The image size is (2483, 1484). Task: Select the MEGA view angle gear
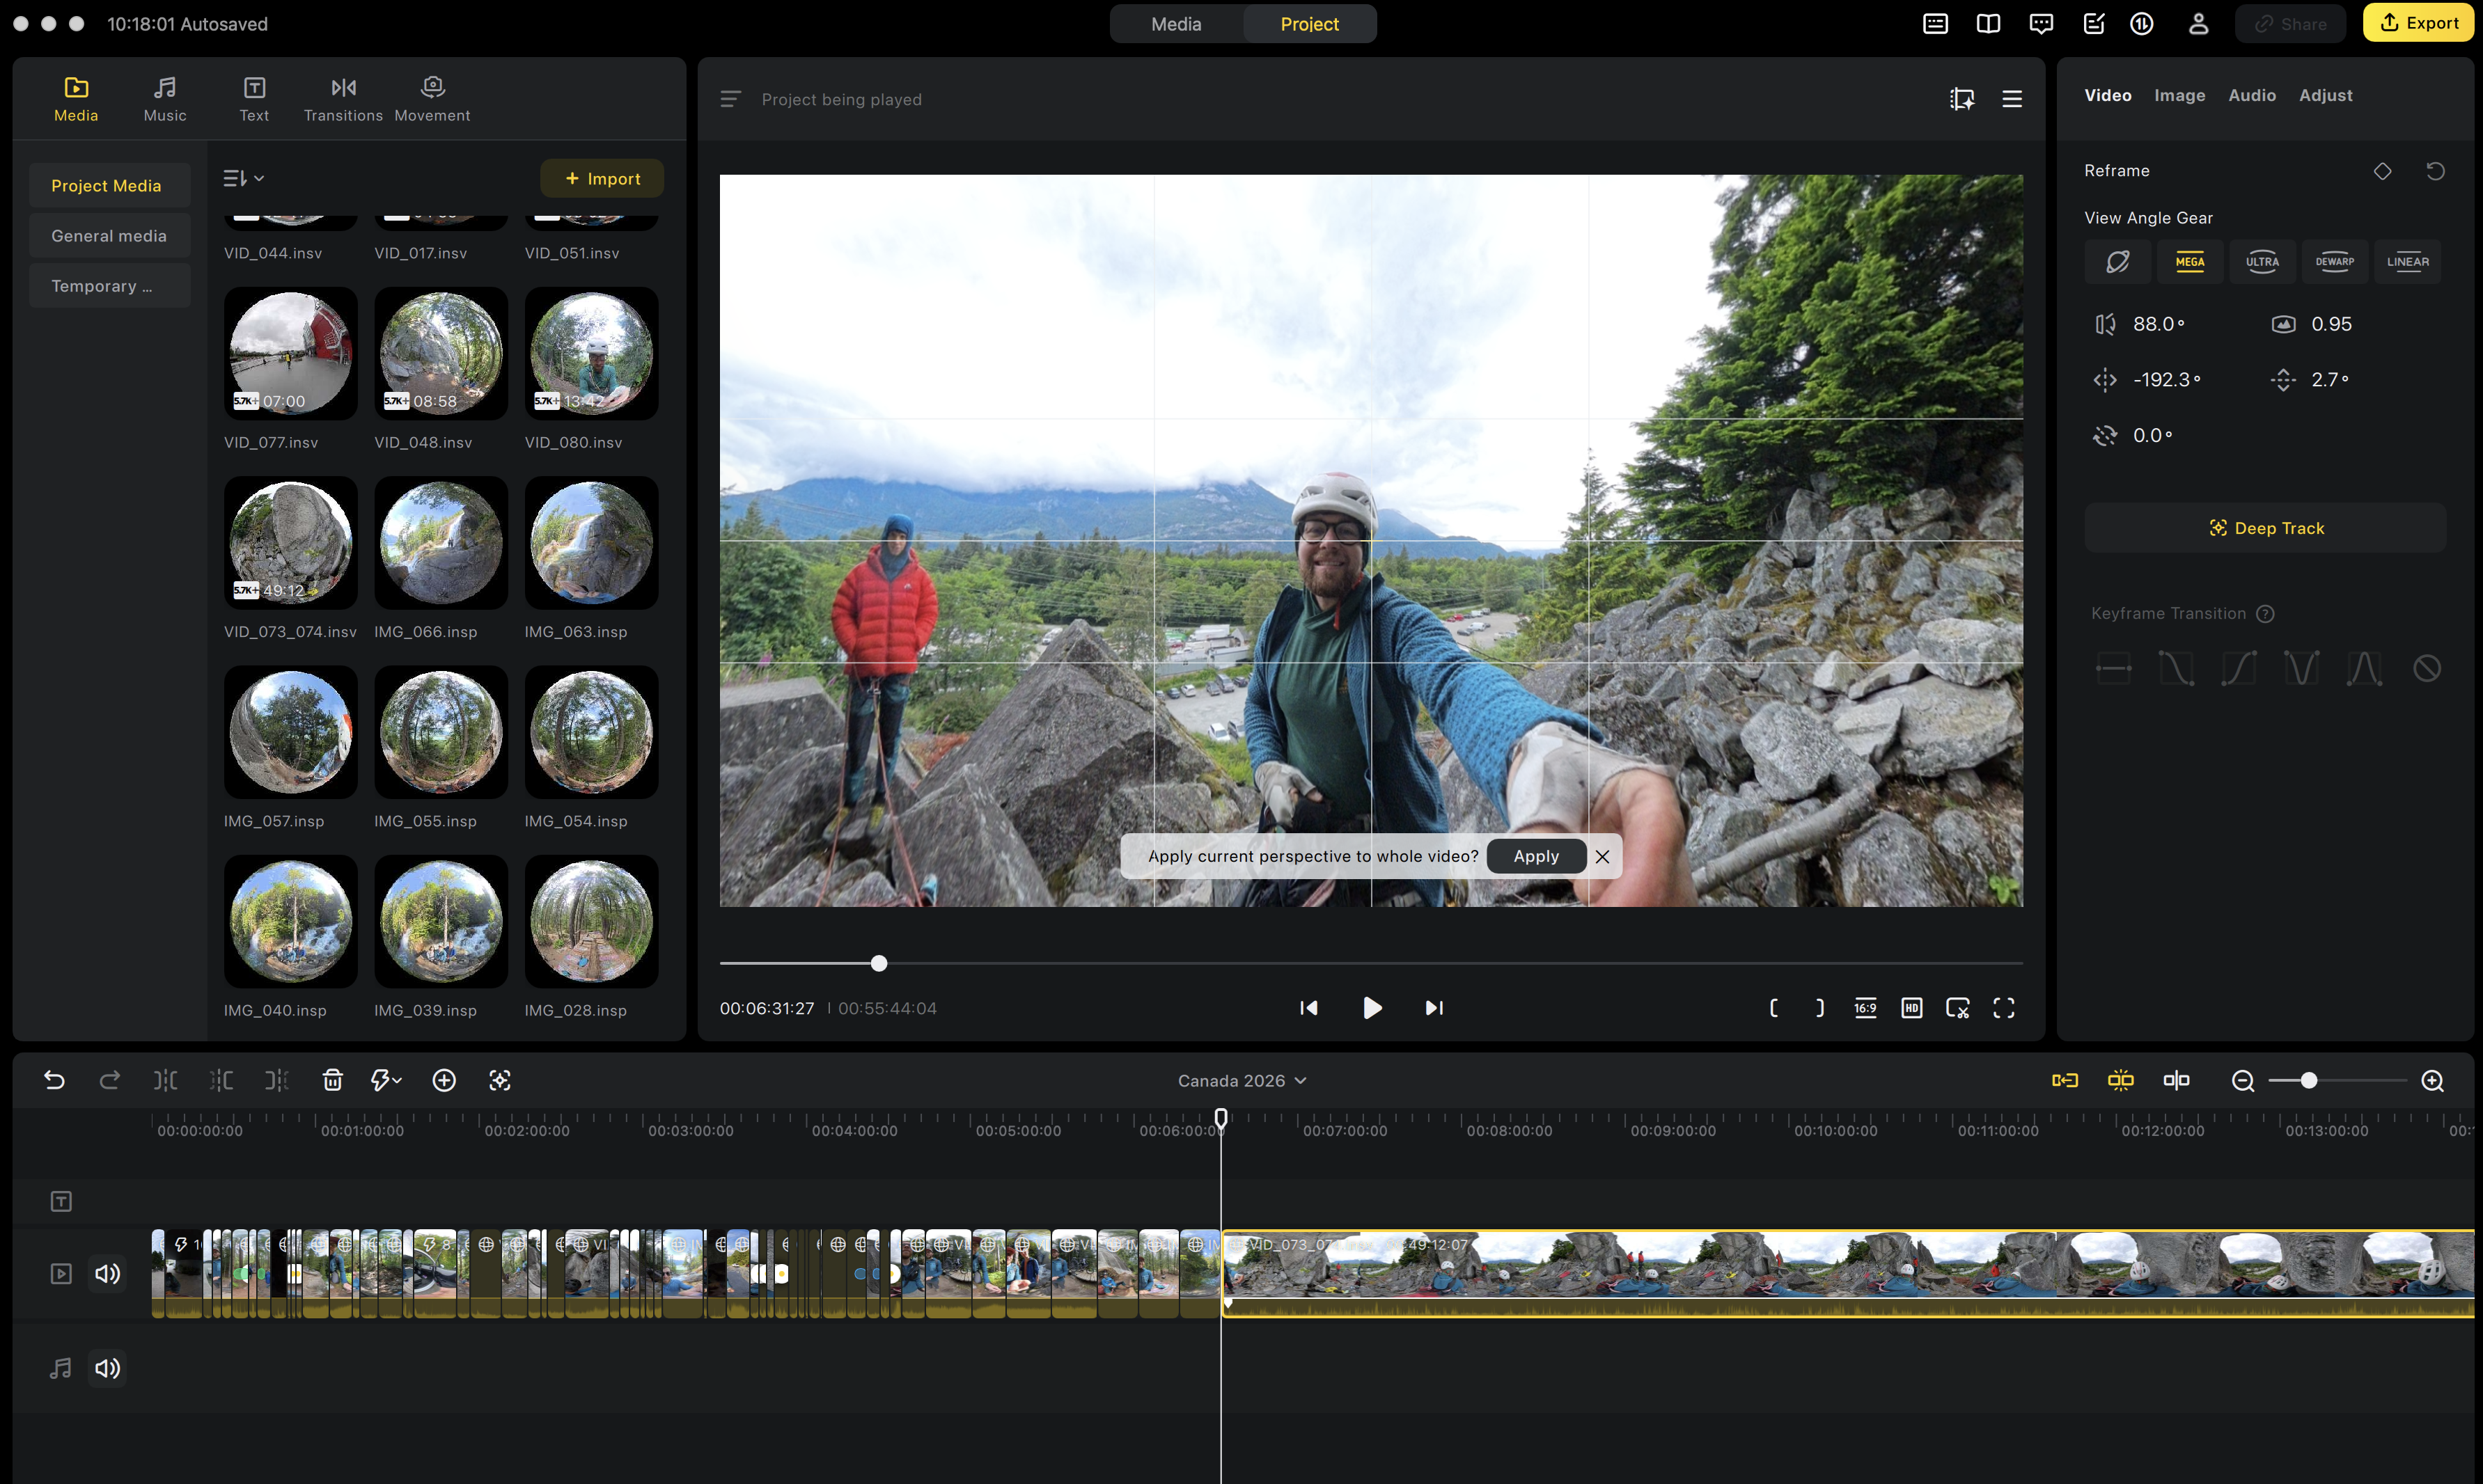tap(2189, 262)
